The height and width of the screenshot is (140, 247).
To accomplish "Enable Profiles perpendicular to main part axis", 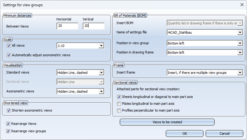I will [x=119, y=111].
